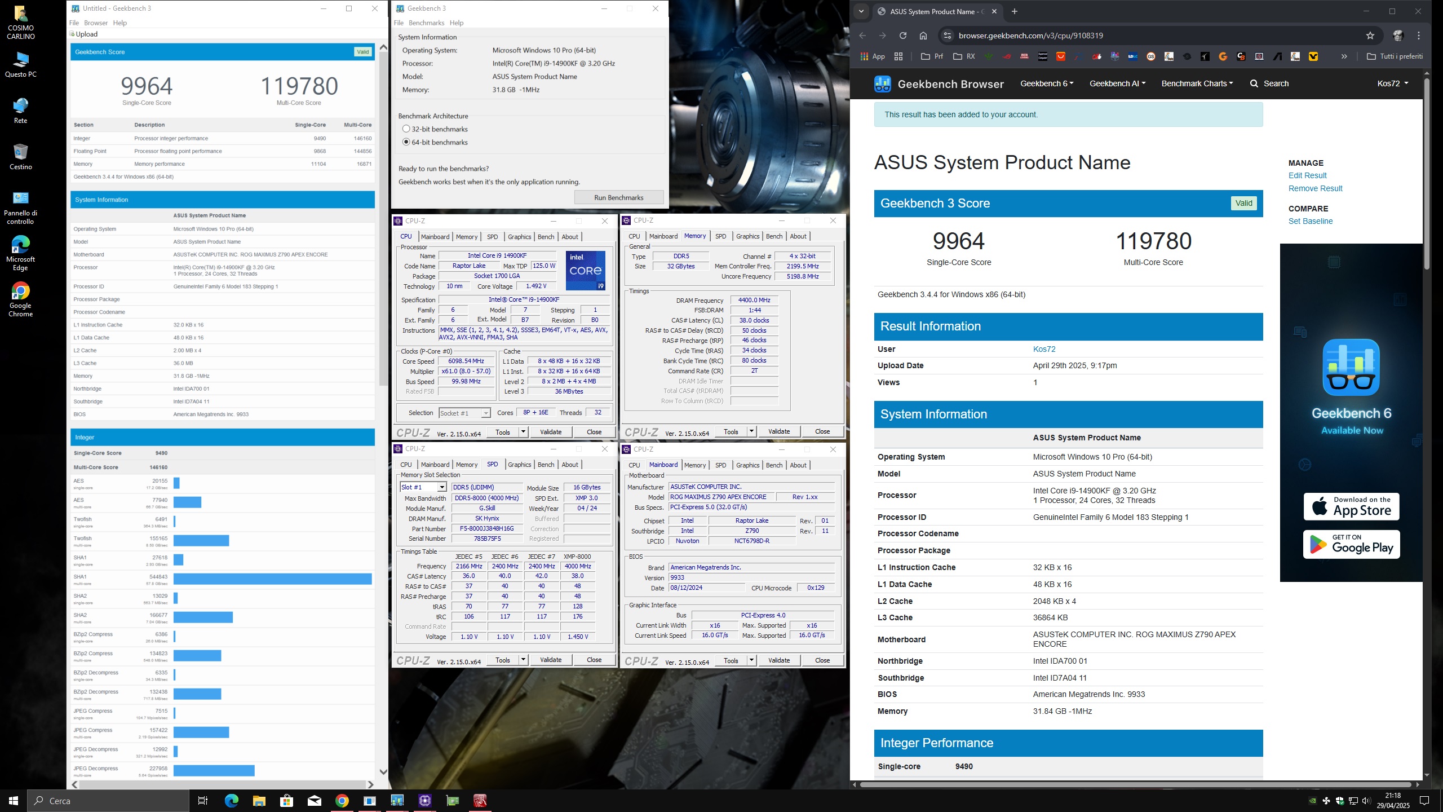The image size is (1443, 812).
Task: Open the Mail app in taskbar
Action: (x=314, y=800)
